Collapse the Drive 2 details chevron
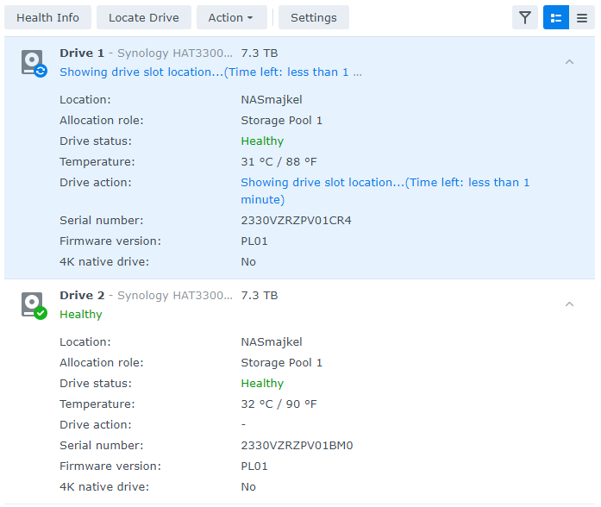This screenshot has height=507, width=601. click(569, 304)
